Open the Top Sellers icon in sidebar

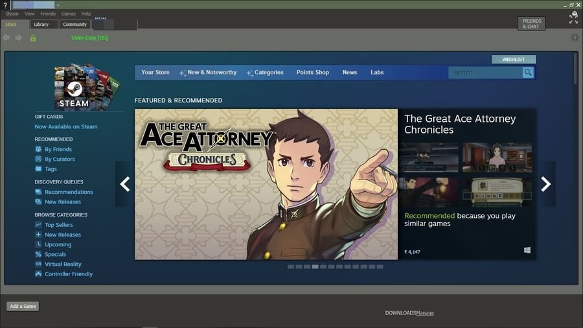39,225
